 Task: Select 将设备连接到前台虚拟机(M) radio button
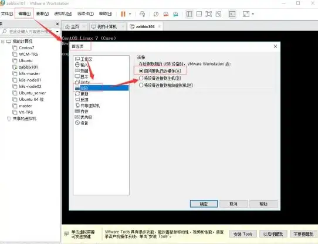coord(141,85)
